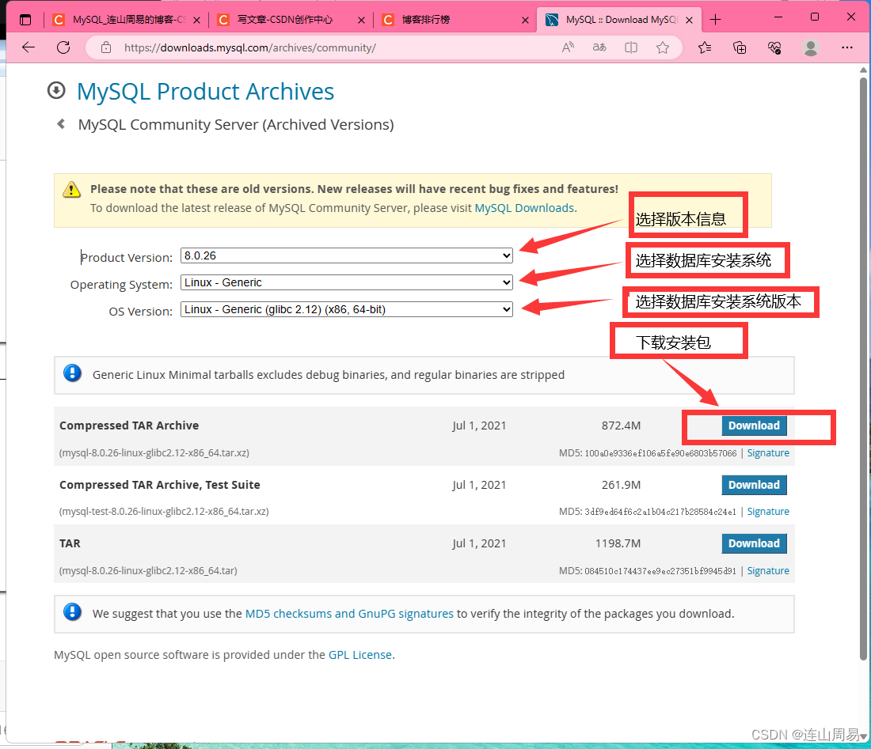Screen dimensions: 871x749
Task: View site info lock icon
Action: coord(106,47)
